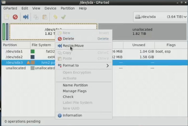
Task: Click the Apply all operations checkmark icon
Action: coord(64,17)
